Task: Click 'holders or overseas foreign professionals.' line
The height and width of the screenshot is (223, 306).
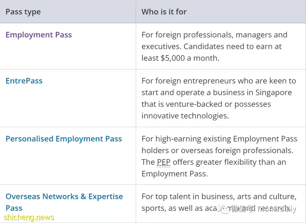Action: click(x=217, y=151)
